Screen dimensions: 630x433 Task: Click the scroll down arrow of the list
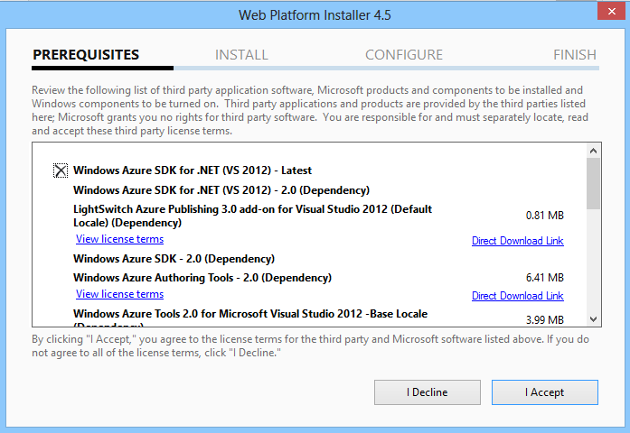coord(594,319)
